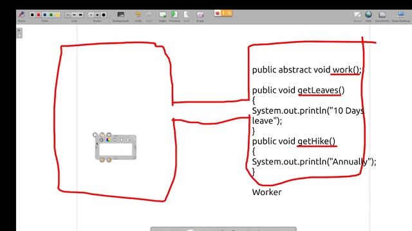Click inside the empty text box field
The width and height of the screenshot is (412, 231).
coord(116,150)
